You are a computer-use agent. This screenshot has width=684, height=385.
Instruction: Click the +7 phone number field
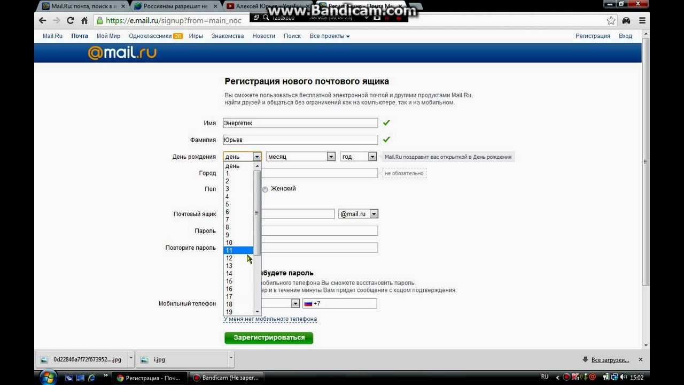[x=339, y=304]
